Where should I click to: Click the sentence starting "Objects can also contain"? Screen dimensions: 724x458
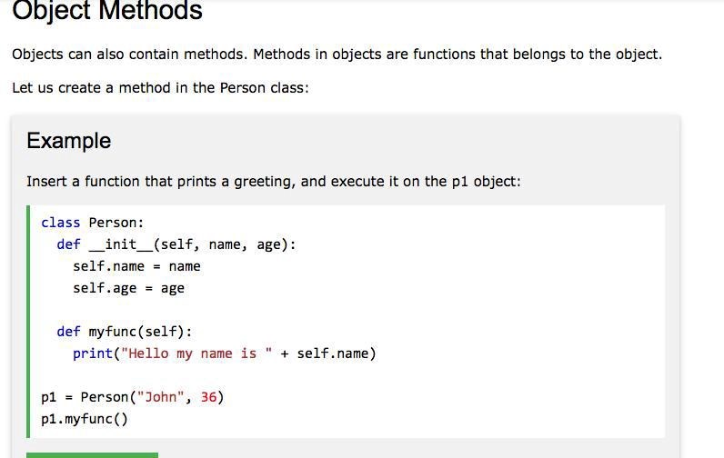(337, 55)
